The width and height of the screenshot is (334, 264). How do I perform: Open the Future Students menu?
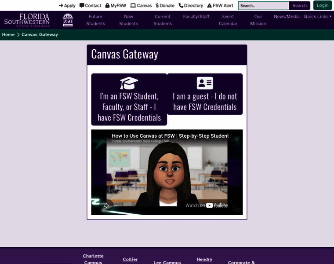(96, 20)
